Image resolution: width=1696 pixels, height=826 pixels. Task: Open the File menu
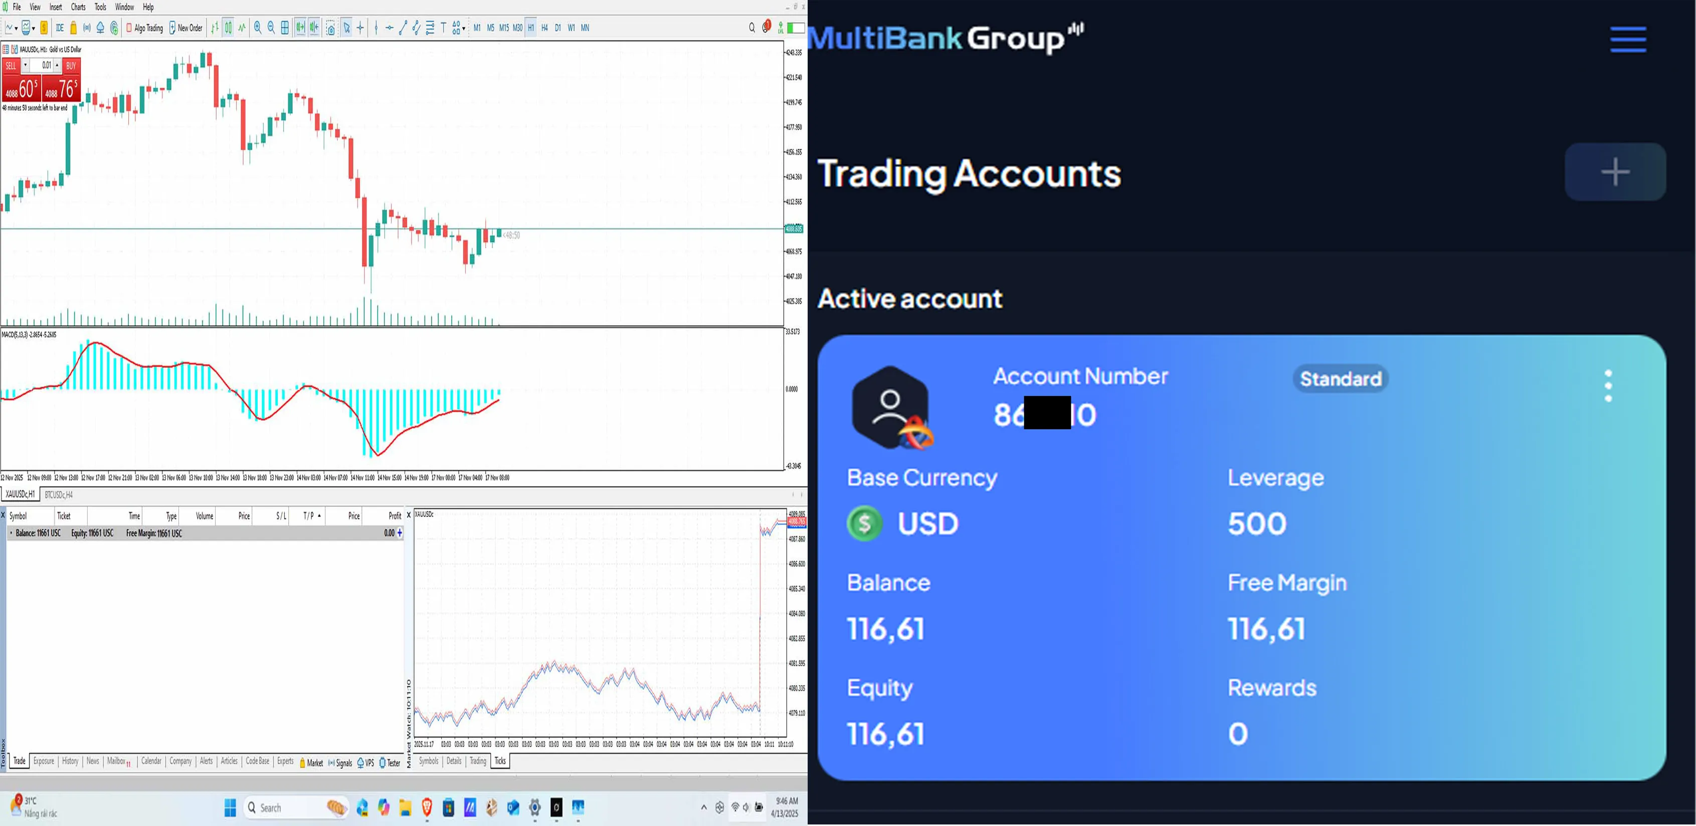coord(17,7)
